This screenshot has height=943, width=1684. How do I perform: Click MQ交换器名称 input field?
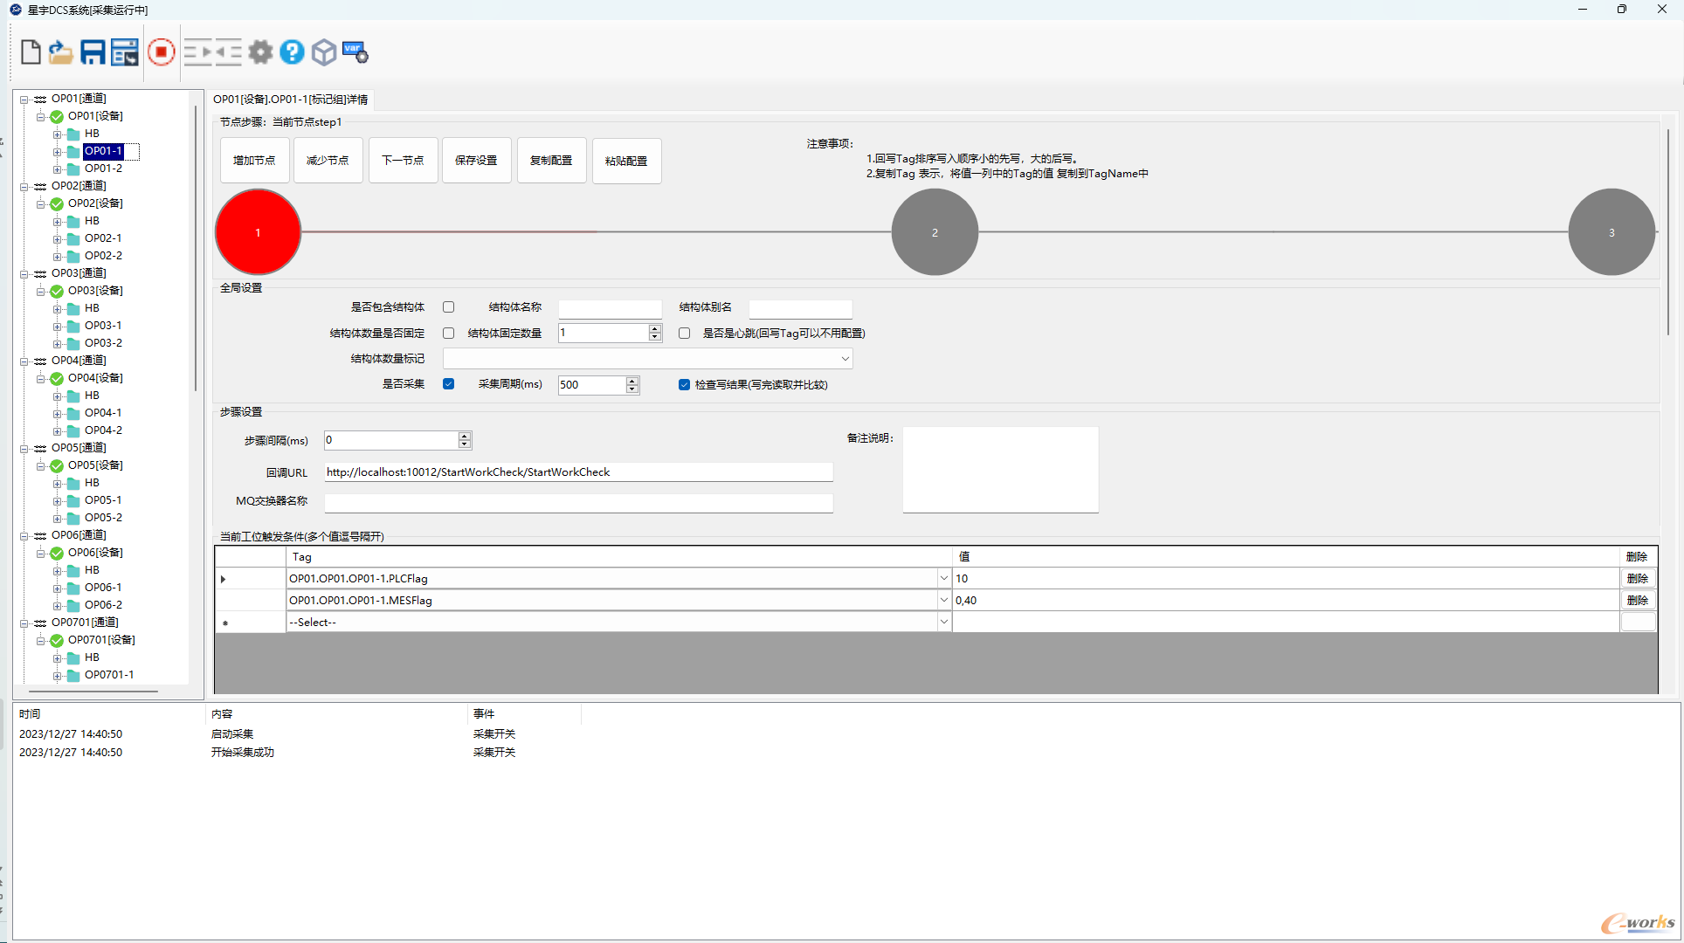pos(578,502)
